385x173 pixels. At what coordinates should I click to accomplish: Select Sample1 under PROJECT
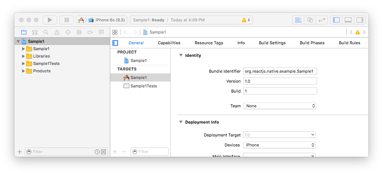140,60
